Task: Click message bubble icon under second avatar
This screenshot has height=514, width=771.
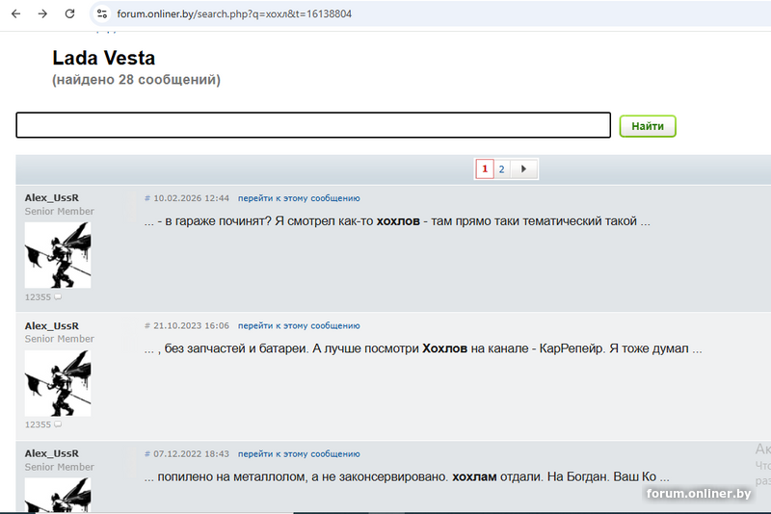Action: (58, 424)
